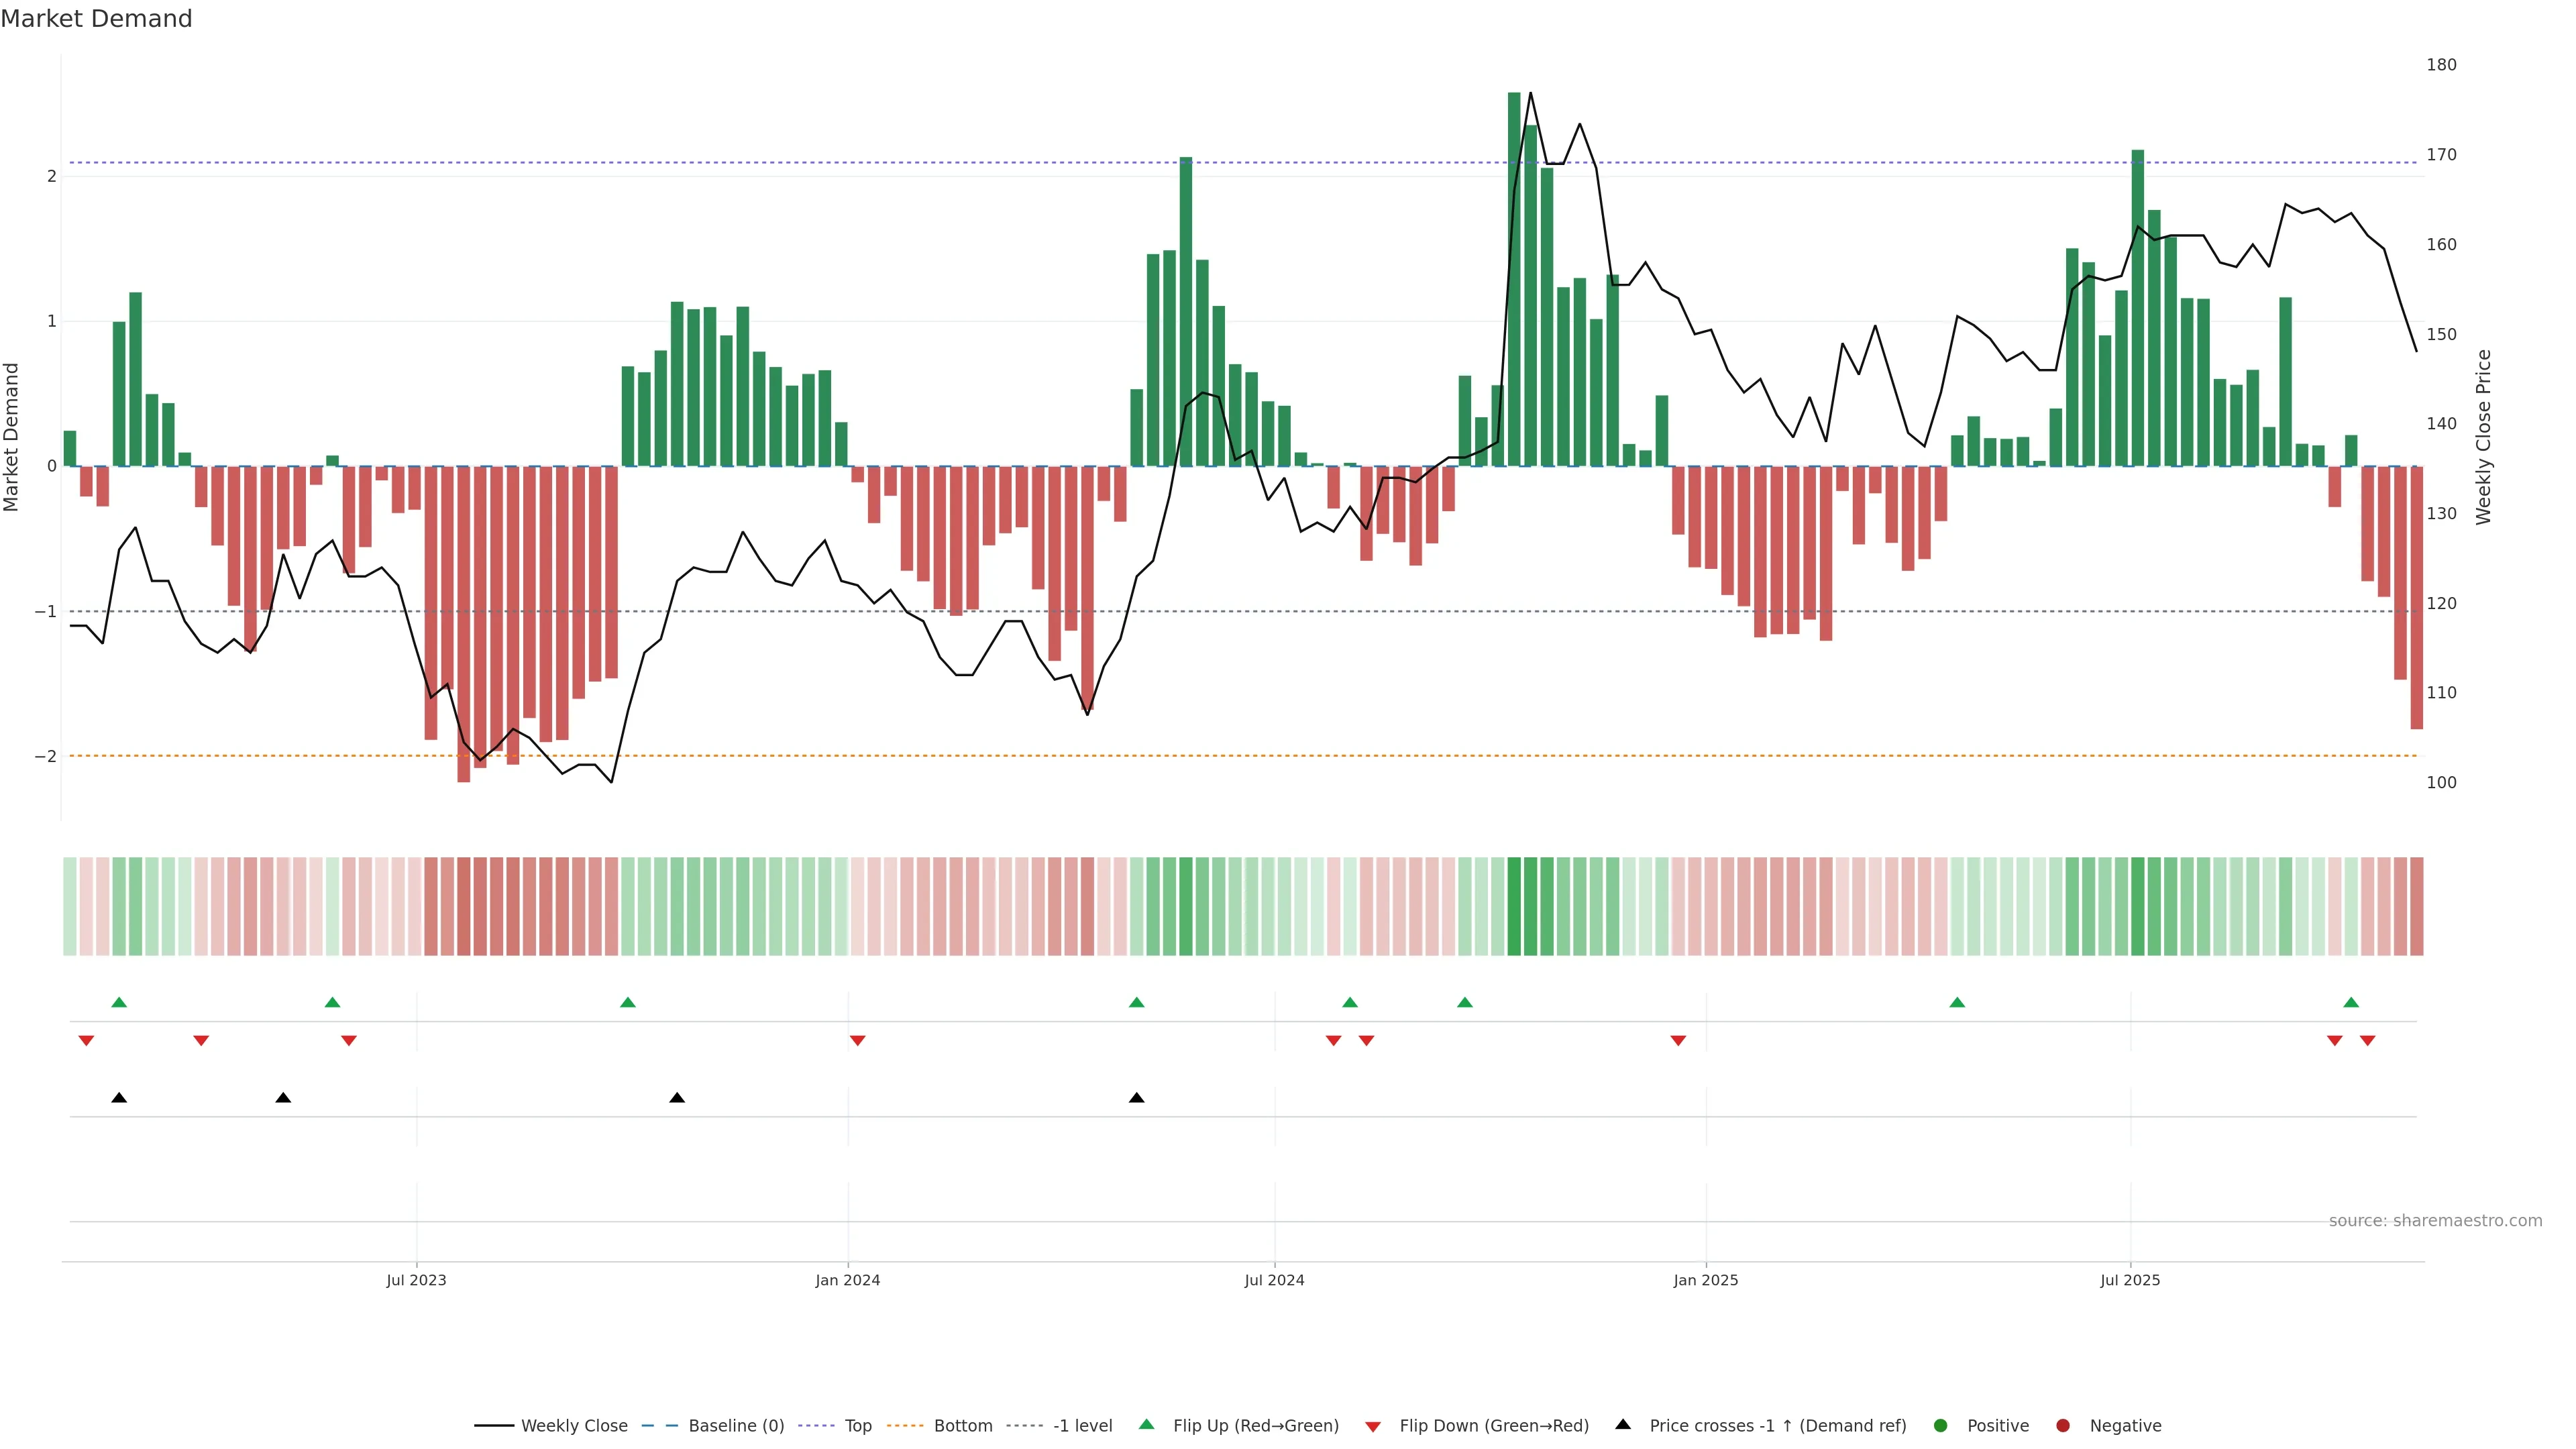Click red Flip Down triangle legend icon
Screen dimensions: 2576x1449
tap(1372, 1426)
